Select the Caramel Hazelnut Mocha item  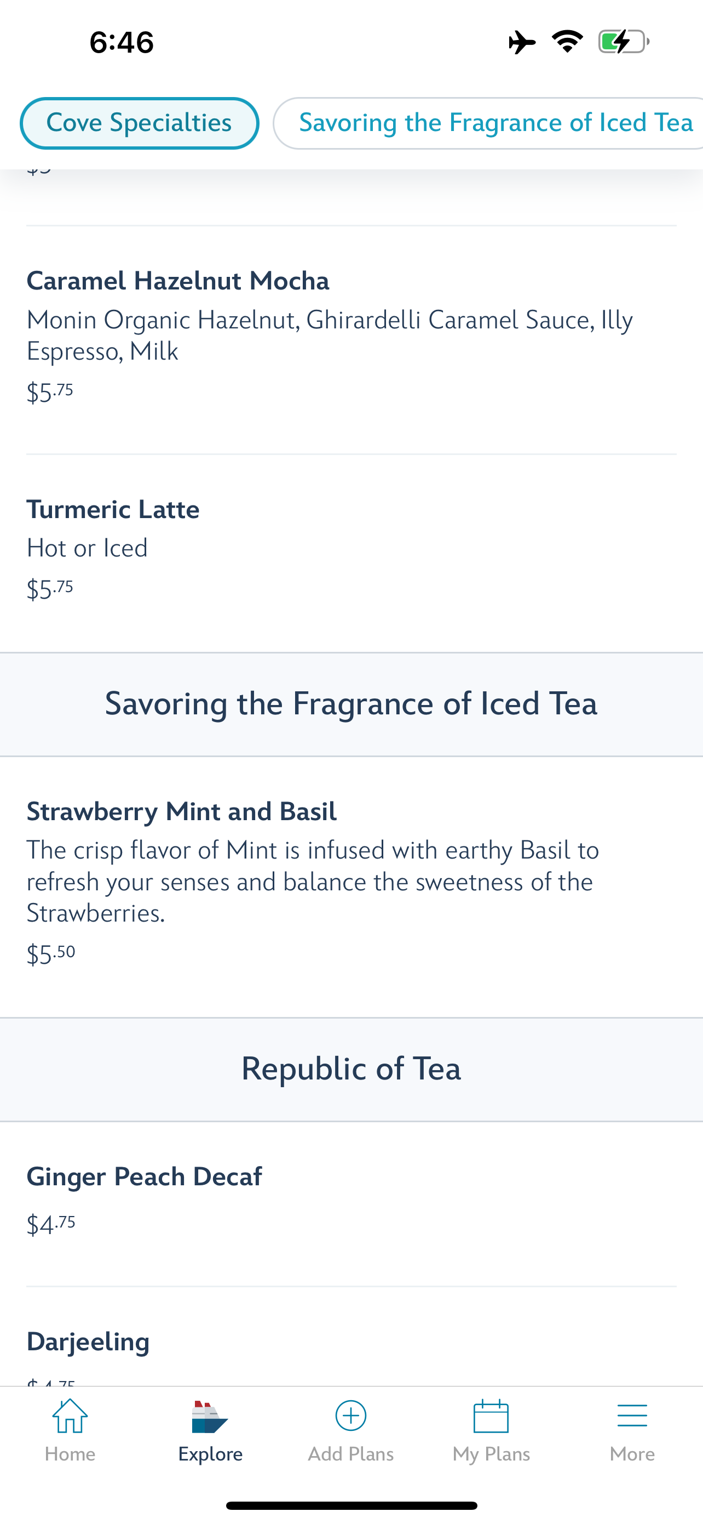tap(178, 281)
